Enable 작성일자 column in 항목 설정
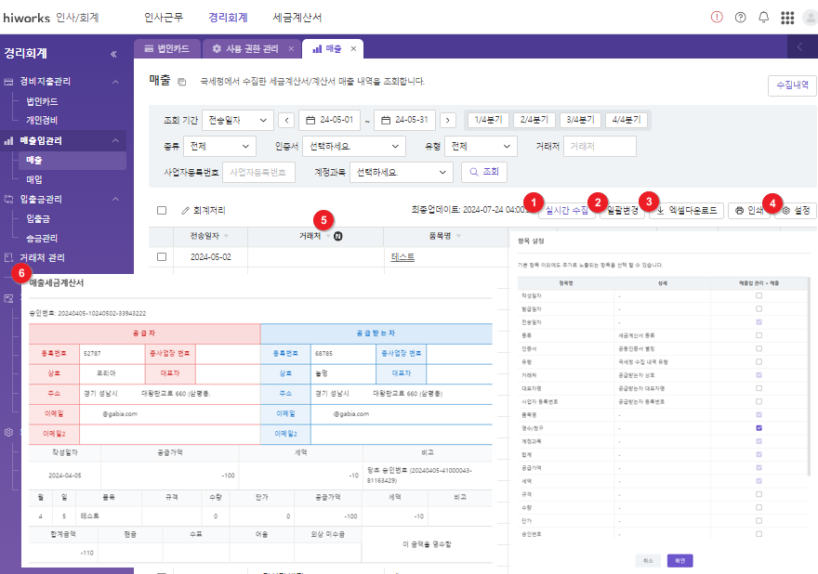The width and height of the screenshot is (818, 574). [x=759, y=295]
